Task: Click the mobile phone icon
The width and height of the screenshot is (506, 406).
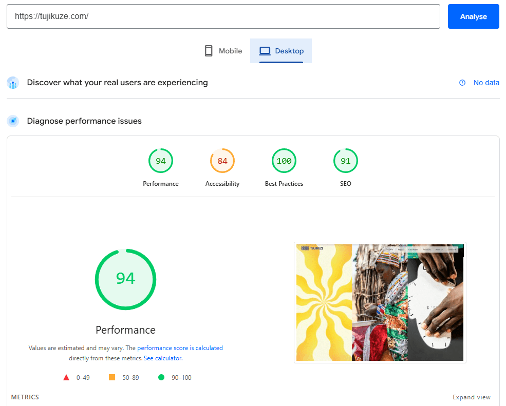Action: [x=209, y=50]
